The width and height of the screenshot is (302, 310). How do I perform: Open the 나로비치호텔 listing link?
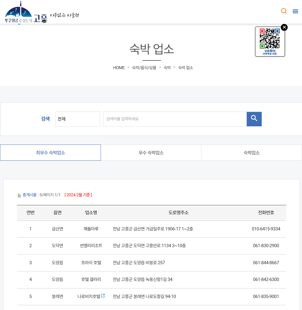click(90, 296)
